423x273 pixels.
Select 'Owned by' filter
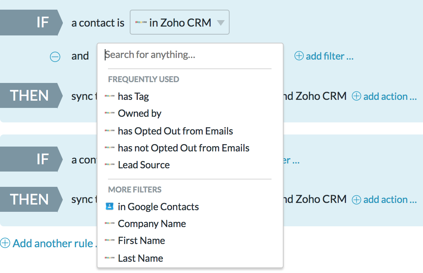(139, 113)
